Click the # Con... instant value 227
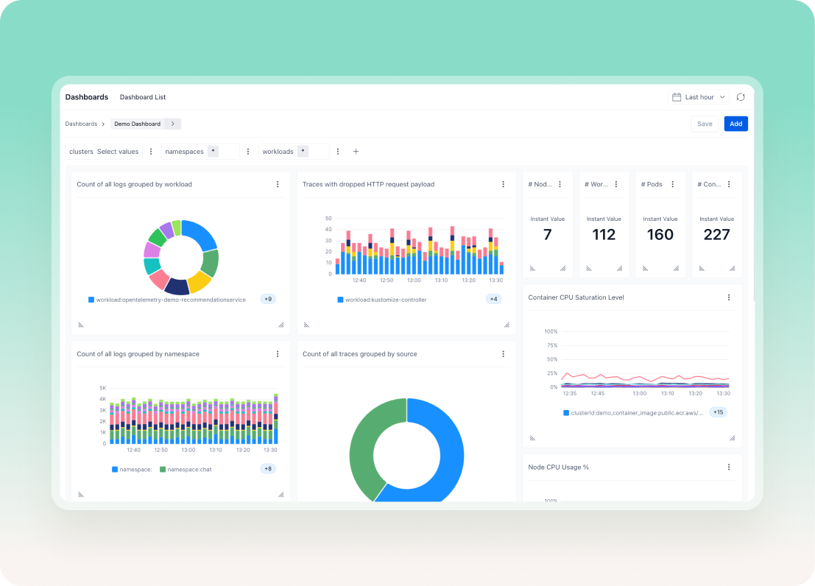Screen dimensions: 815x586 (x=717, y=235)
